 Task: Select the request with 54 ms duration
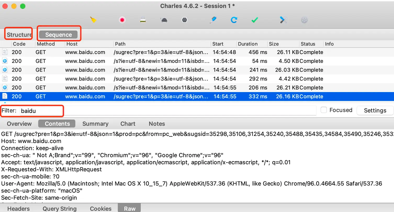click(x=197, y=61)
